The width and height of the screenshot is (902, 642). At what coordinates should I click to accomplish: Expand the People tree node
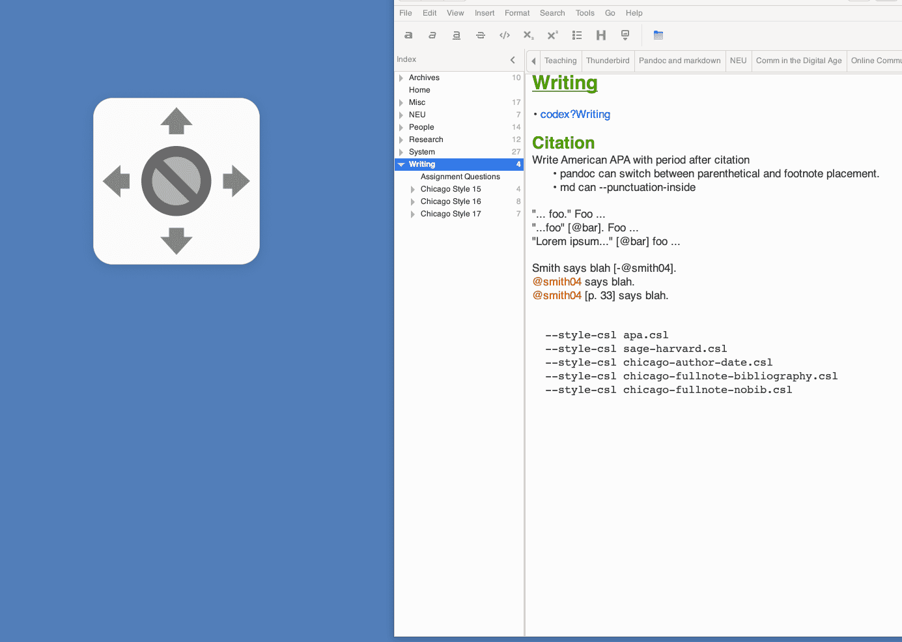pos(401,128)
